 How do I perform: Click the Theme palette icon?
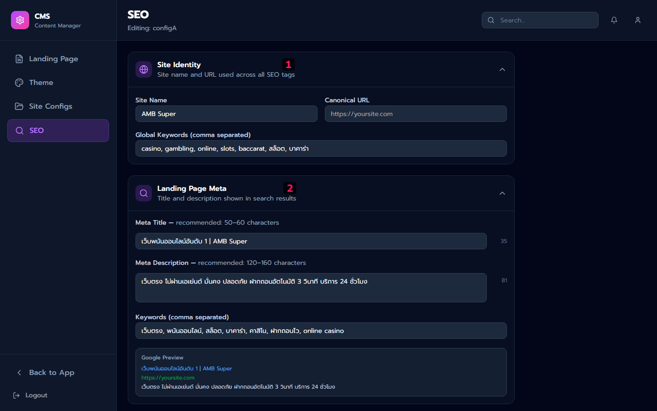pos(19,82)
